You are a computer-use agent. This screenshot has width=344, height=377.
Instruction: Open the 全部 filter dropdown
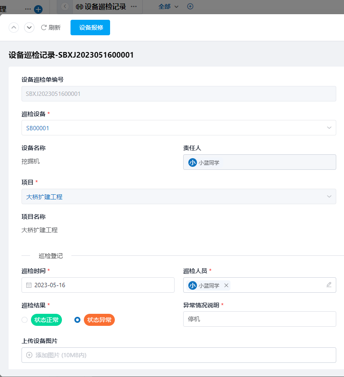click(169, 6)
